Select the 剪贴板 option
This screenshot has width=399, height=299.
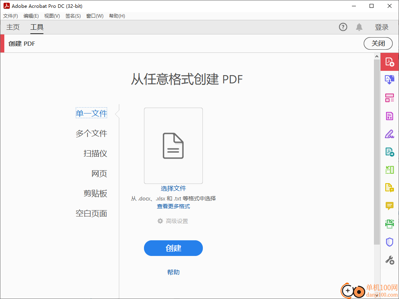click(x=95, y=193)
